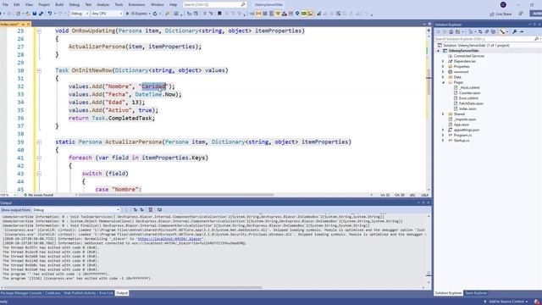Open the Extensions menu
Screen dimensions: 542x305
pos(136,4)
